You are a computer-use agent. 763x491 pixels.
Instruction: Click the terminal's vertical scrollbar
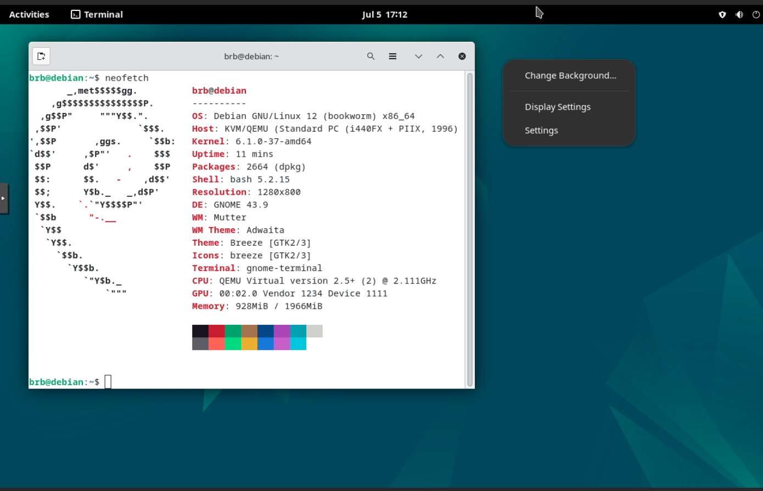pos(469,229)
